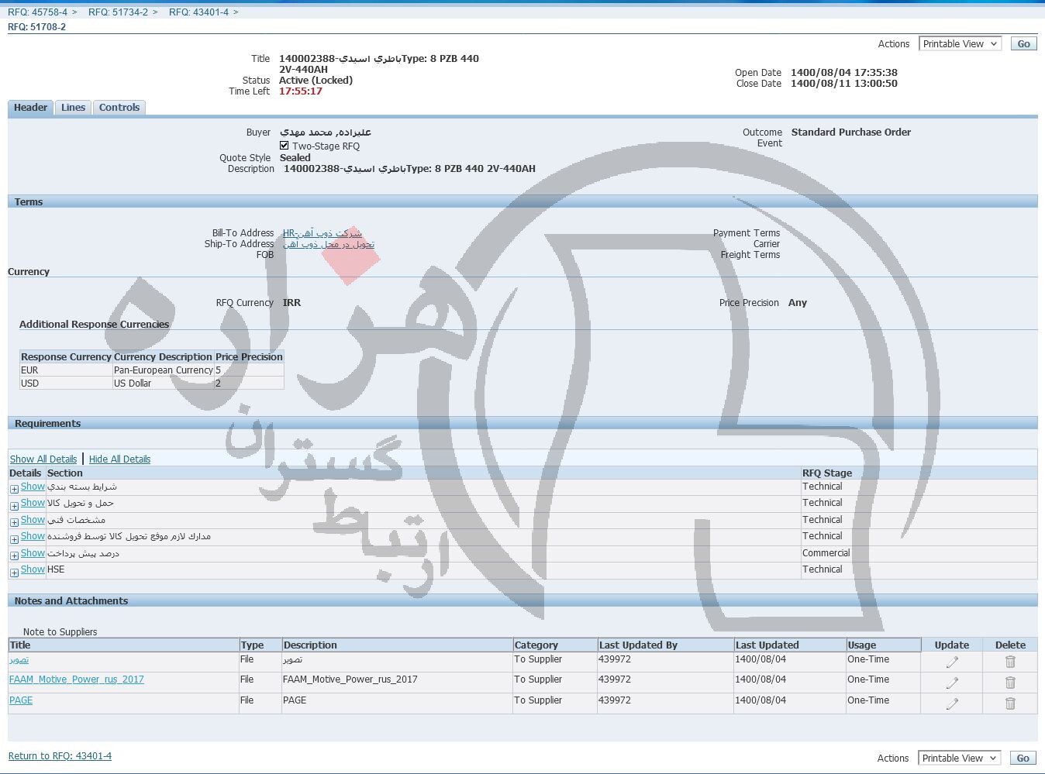Click the bottom Go button
The width and height of the screenshot is (1045, 774).
point(1023,759)
